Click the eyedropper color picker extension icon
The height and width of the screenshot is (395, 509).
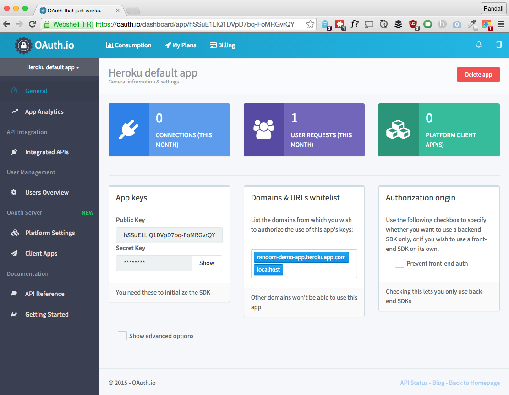click(x=472, y=24)
